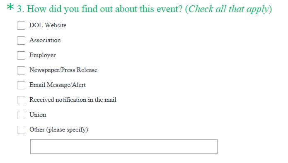Viewport: 288px width, 163px height.
Task: Click the 'Email Message/Alert' label
Action: tap(58, 85)
